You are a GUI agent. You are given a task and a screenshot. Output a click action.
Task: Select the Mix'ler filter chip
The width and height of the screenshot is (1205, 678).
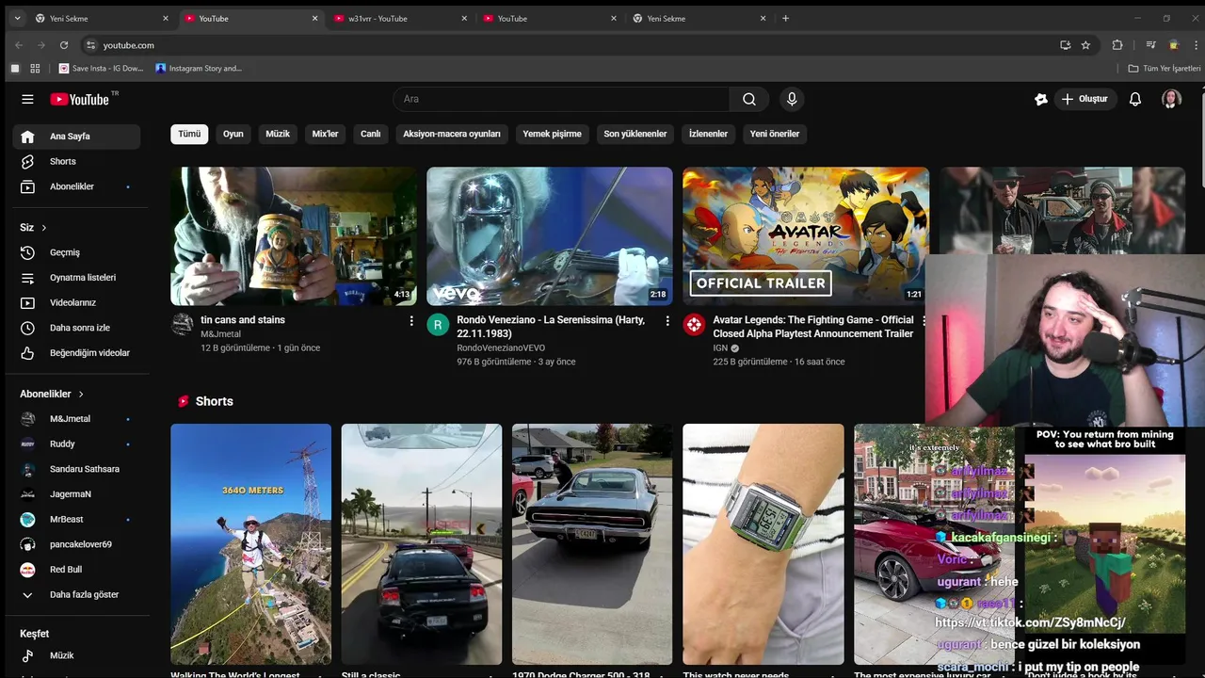tap(325, 134)
